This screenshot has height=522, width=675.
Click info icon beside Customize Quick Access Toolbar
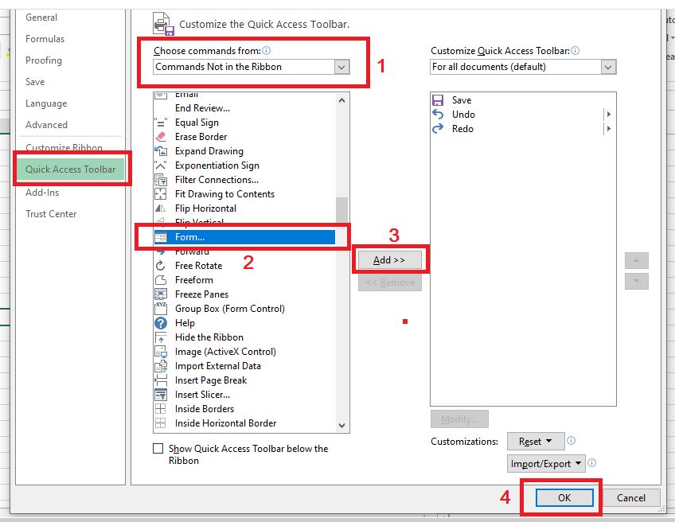[576, 51]
